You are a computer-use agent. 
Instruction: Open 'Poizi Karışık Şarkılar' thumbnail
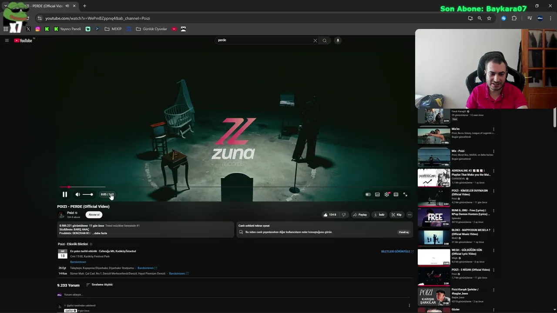434,297
